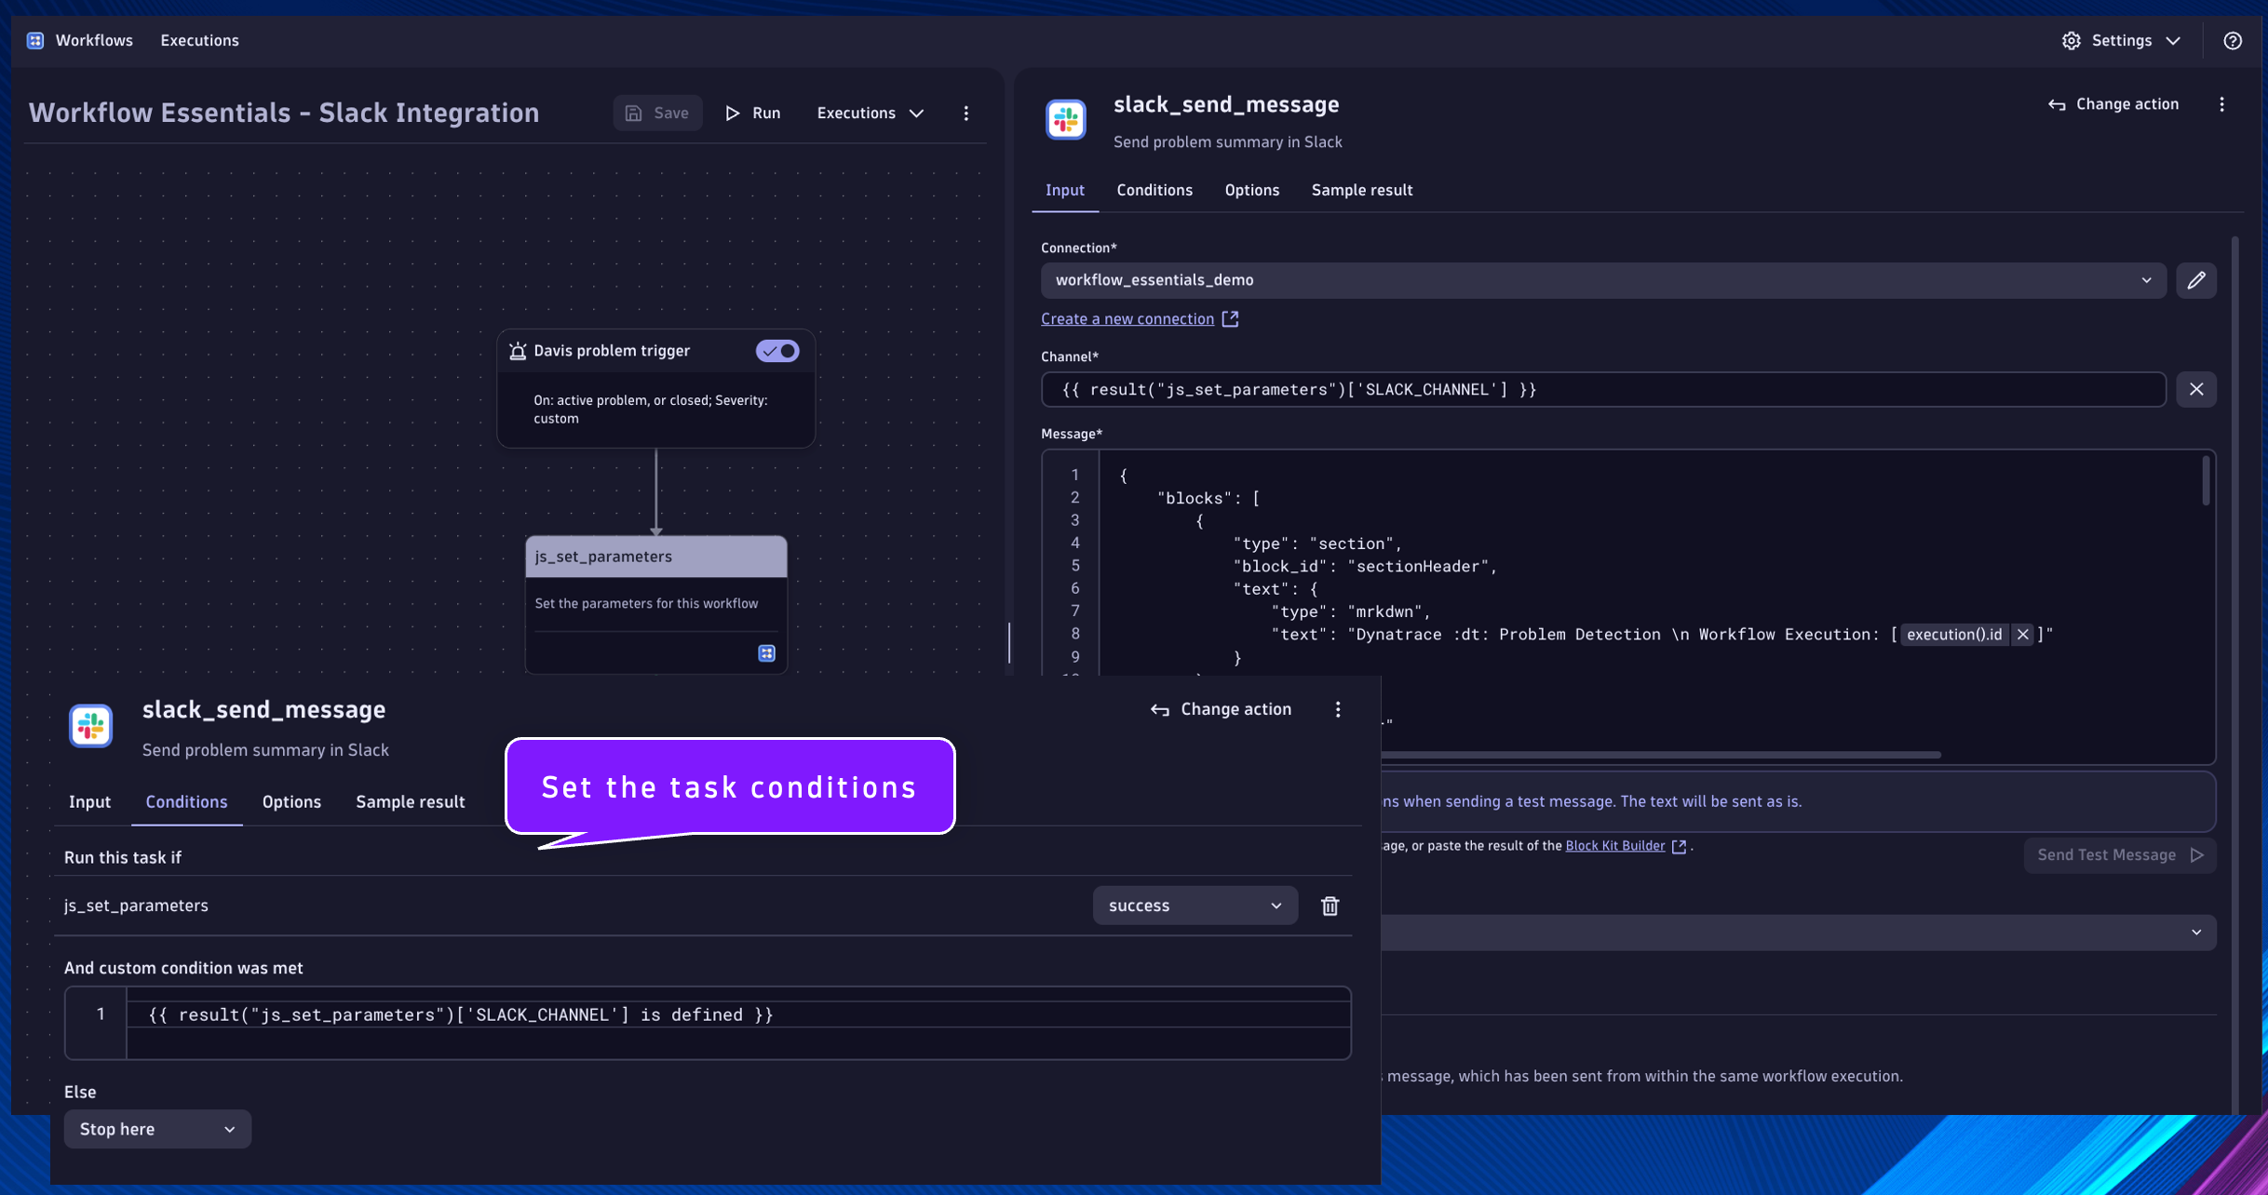The image size is (2268, 1195).
Task: Open the Executions top navigation item
Action: 199,40
